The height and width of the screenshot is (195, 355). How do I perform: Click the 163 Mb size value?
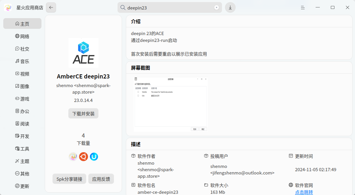point(217,192)
